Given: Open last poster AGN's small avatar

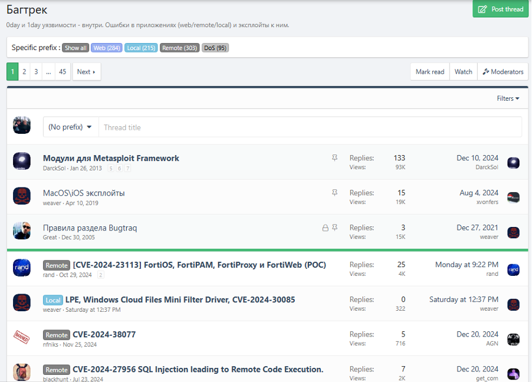Looking at the screenshot, I should [x=513, y=339].
